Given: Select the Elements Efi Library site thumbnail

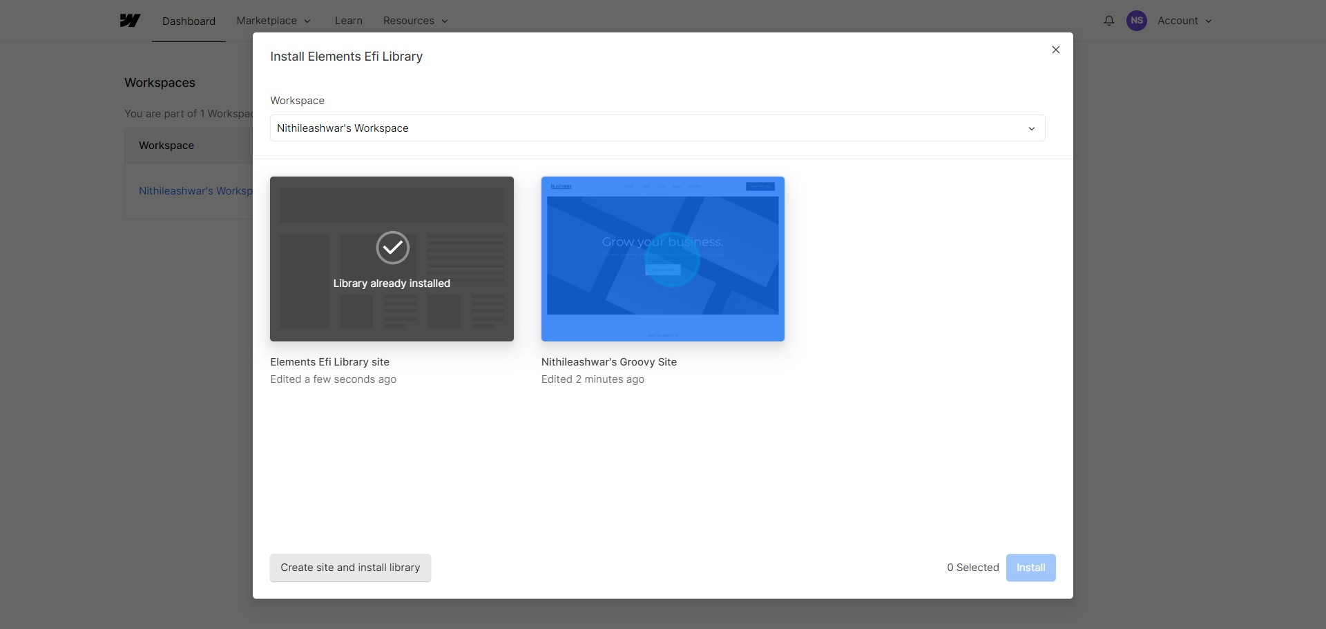Looking at the screenshot, I should (392, 259).
